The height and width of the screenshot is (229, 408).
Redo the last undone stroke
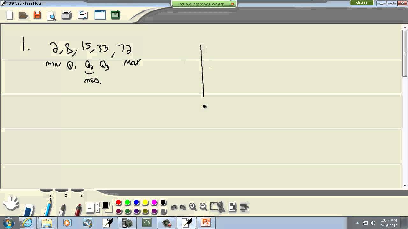tap(183, 207)
